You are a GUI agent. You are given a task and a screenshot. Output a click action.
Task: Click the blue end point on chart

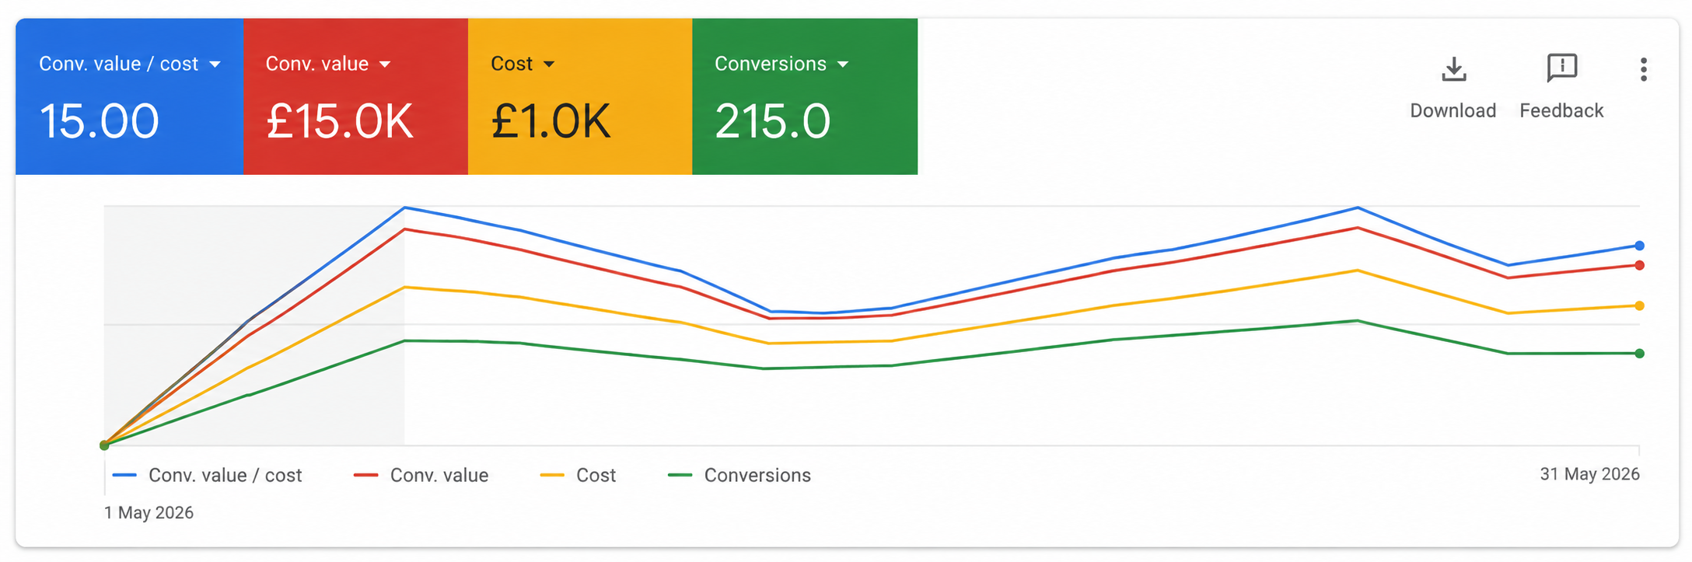tap(1639, 246)
